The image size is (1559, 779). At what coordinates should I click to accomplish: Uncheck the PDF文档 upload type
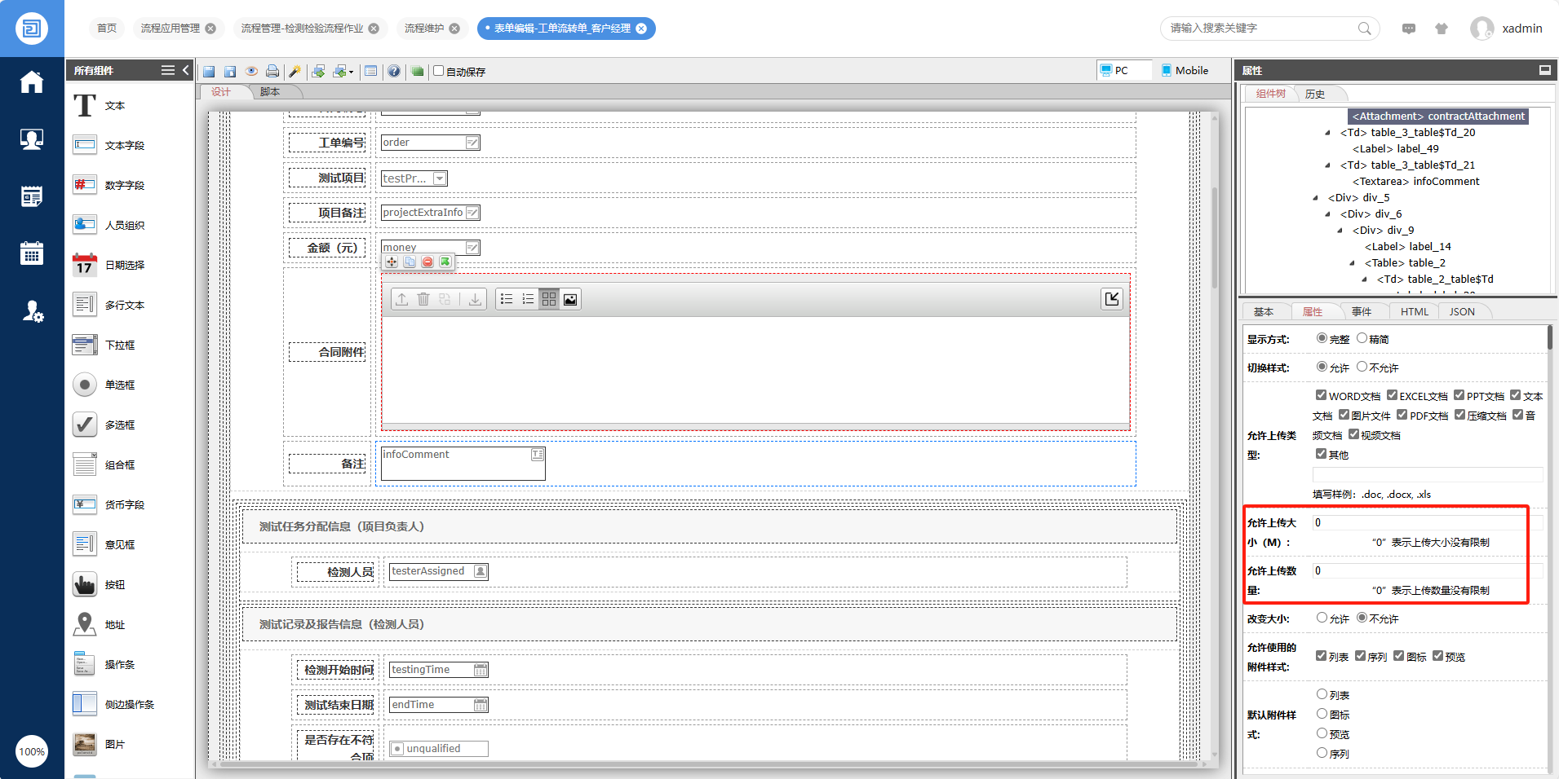[1402, 415]
